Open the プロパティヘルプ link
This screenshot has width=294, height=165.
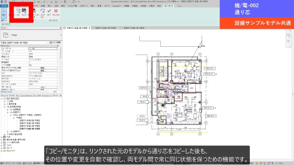(x=6, y=92)
